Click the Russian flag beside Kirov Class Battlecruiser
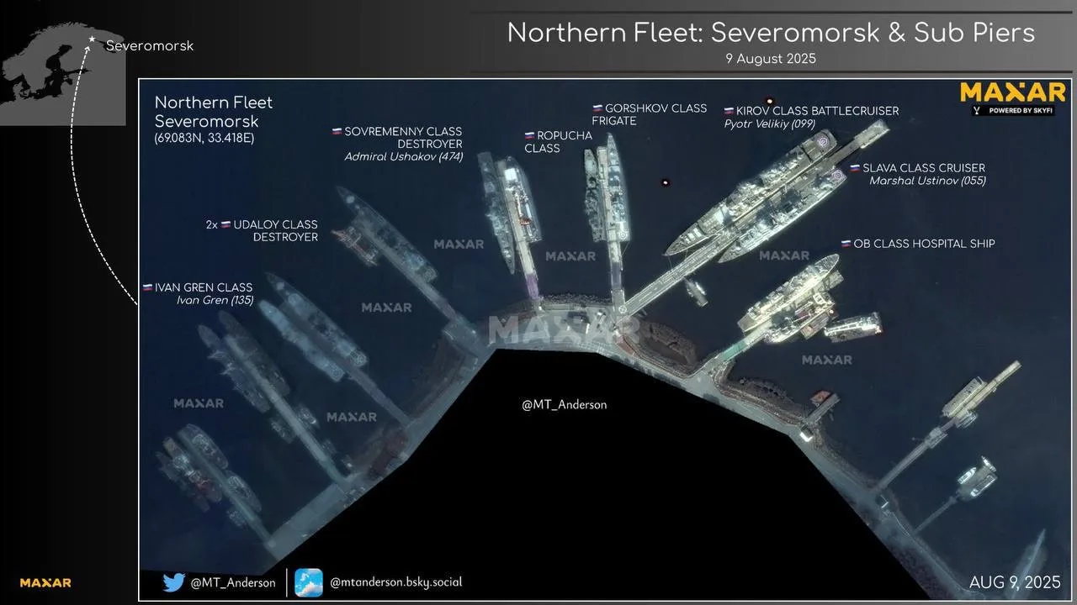The image size is (1077, 605). pyautogui.click(x=729, y=111)
